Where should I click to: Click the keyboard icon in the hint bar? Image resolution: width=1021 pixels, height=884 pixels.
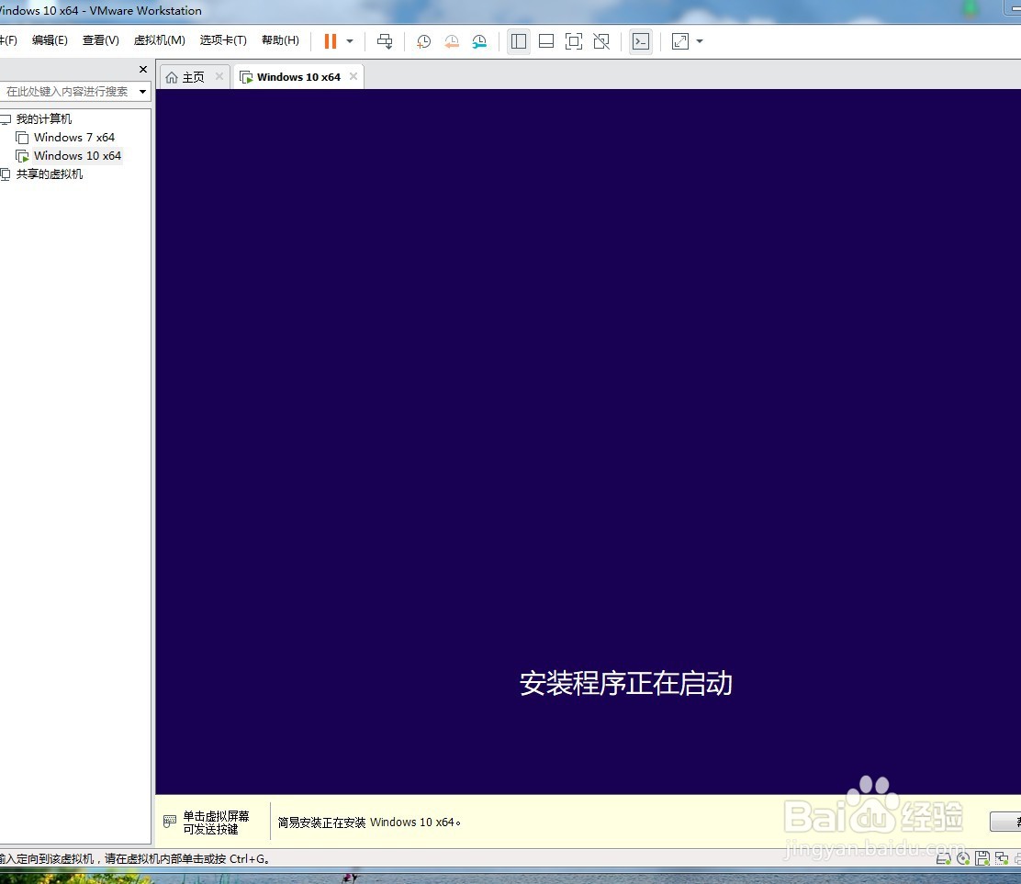click(x=169, y=822)
